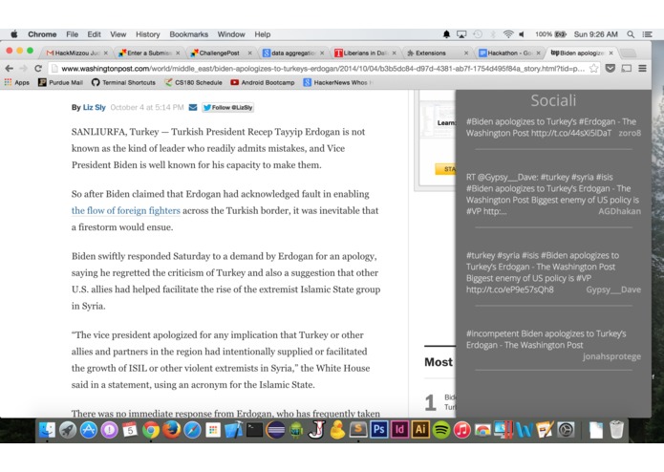
Task: Switch to the HackMizzou Gmail tab
Action: (76, 53)
